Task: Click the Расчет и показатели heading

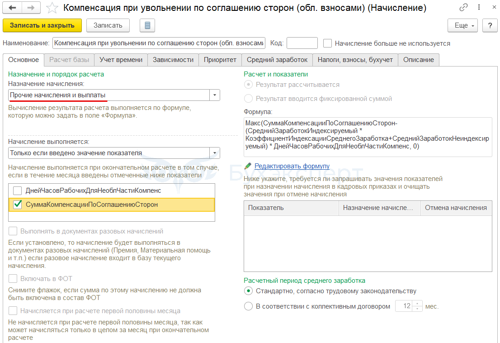Action: 276,74
